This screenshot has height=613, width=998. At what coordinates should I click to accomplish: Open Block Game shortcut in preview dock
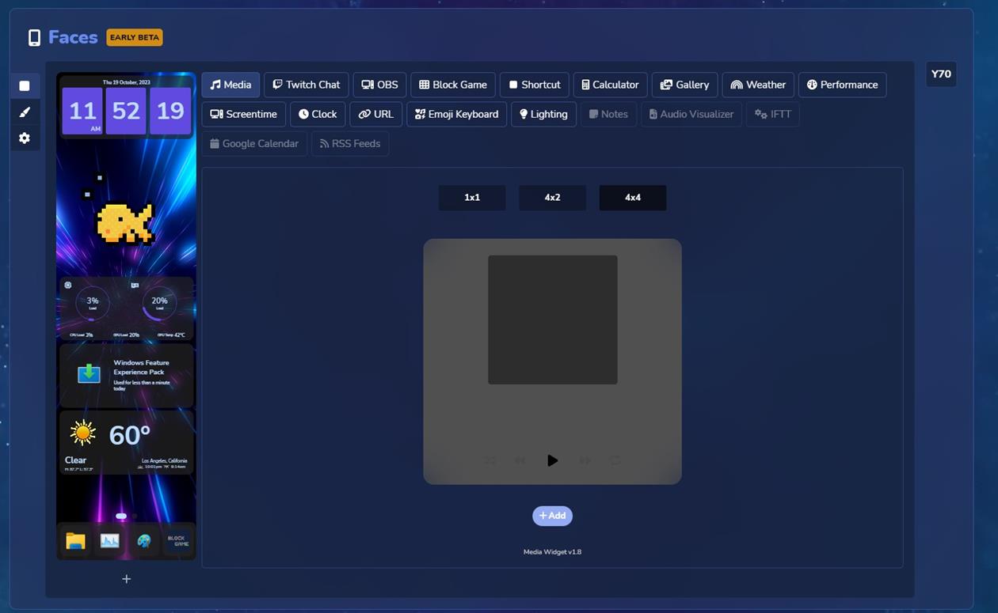click(177, 541)
